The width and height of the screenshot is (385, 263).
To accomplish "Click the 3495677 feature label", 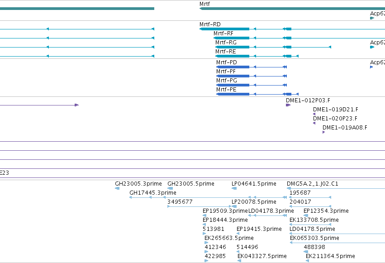I will [x=180, y=202].
